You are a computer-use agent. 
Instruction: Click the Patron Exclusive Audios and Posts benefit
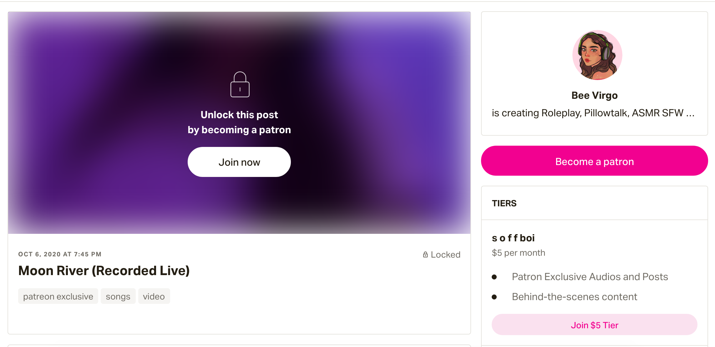pos(590,277)
